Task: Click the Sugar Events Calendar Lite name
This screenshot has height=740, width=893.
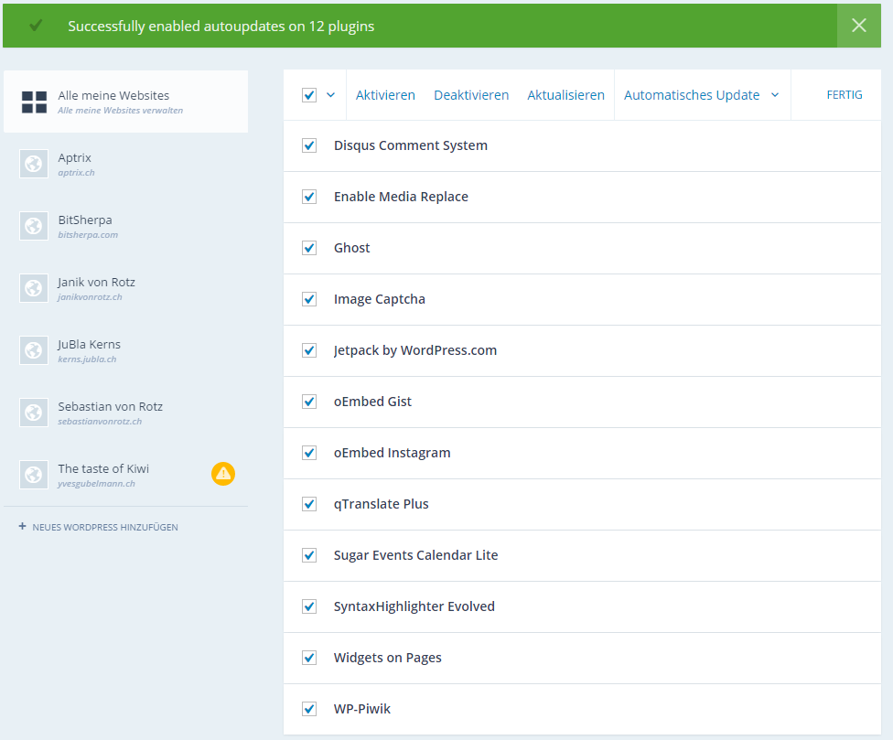Action: pos(415,555)
